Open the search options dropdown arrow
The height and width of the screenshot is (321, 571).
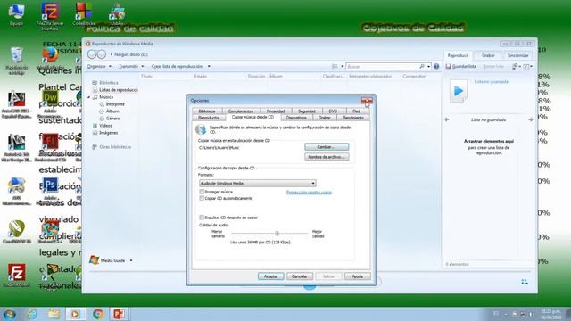[429, 67]
